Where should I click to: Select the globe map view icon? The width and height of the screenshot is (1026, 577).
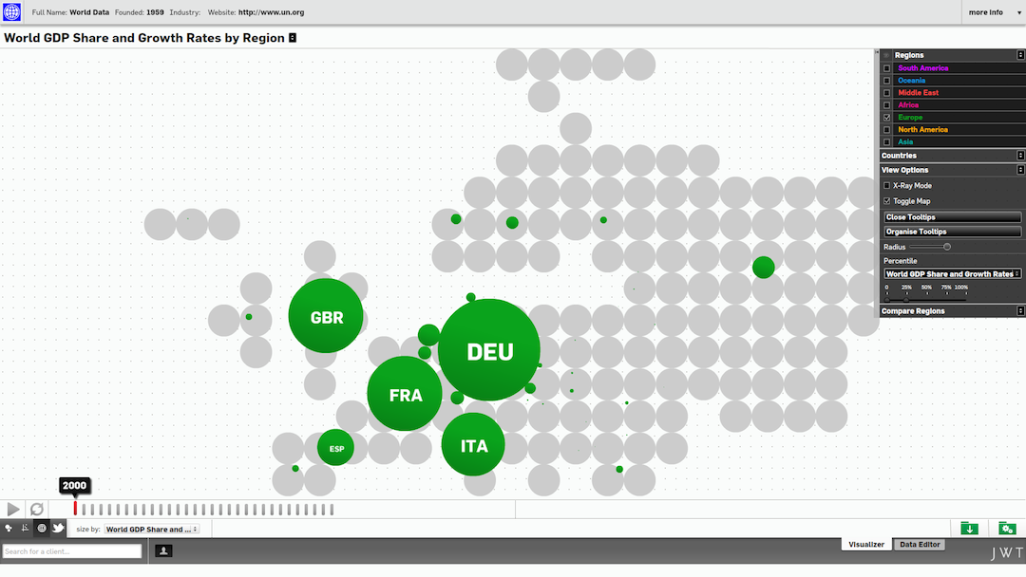click(42, 528)
